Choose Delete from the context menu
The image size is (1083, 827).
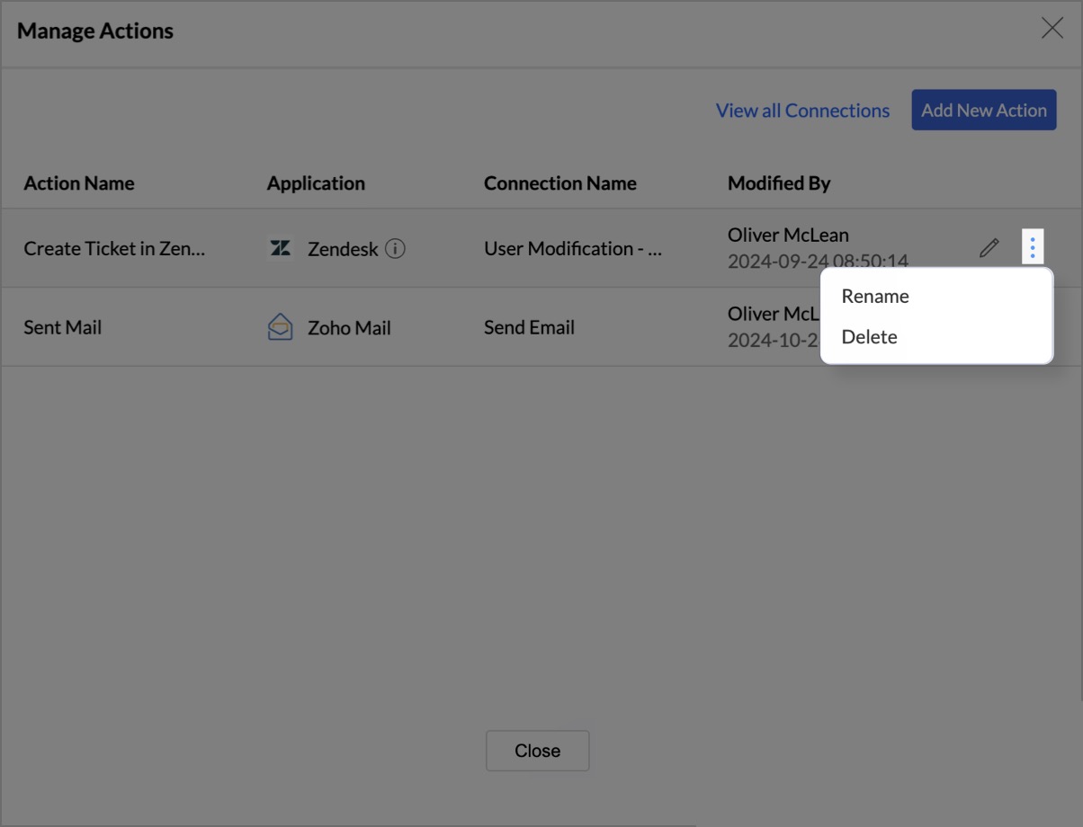click(x=869, y=337)
